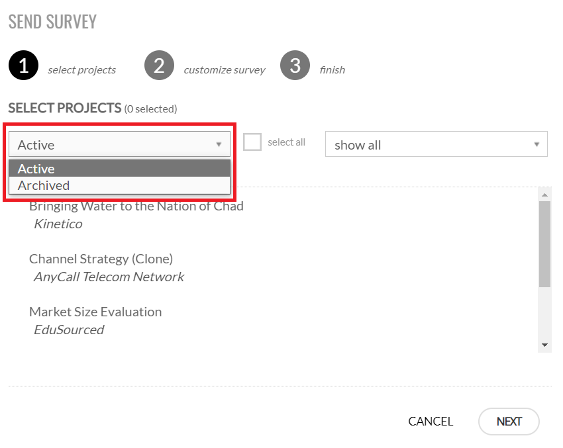The image size is (563, 448).
Task: Choose Active option in dropdown list
Action: [x=119, y=169]
